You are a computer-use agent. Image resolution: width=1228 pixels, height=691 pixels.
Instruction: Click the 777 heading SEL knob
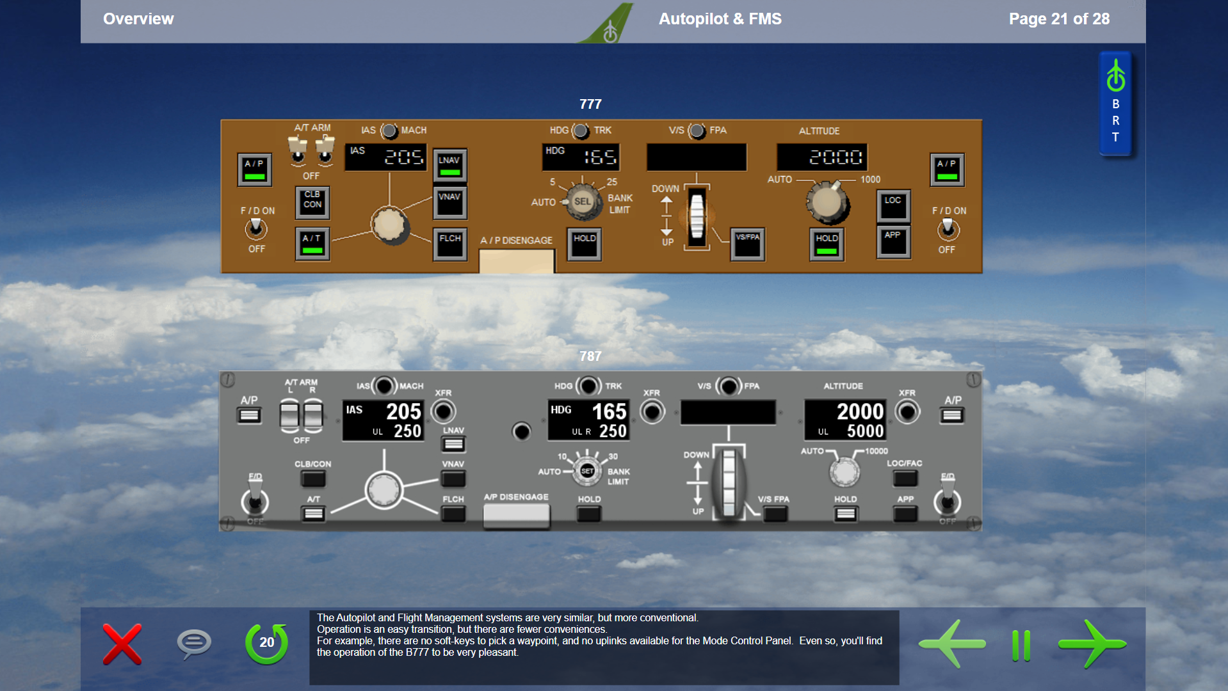click(583, 202)
